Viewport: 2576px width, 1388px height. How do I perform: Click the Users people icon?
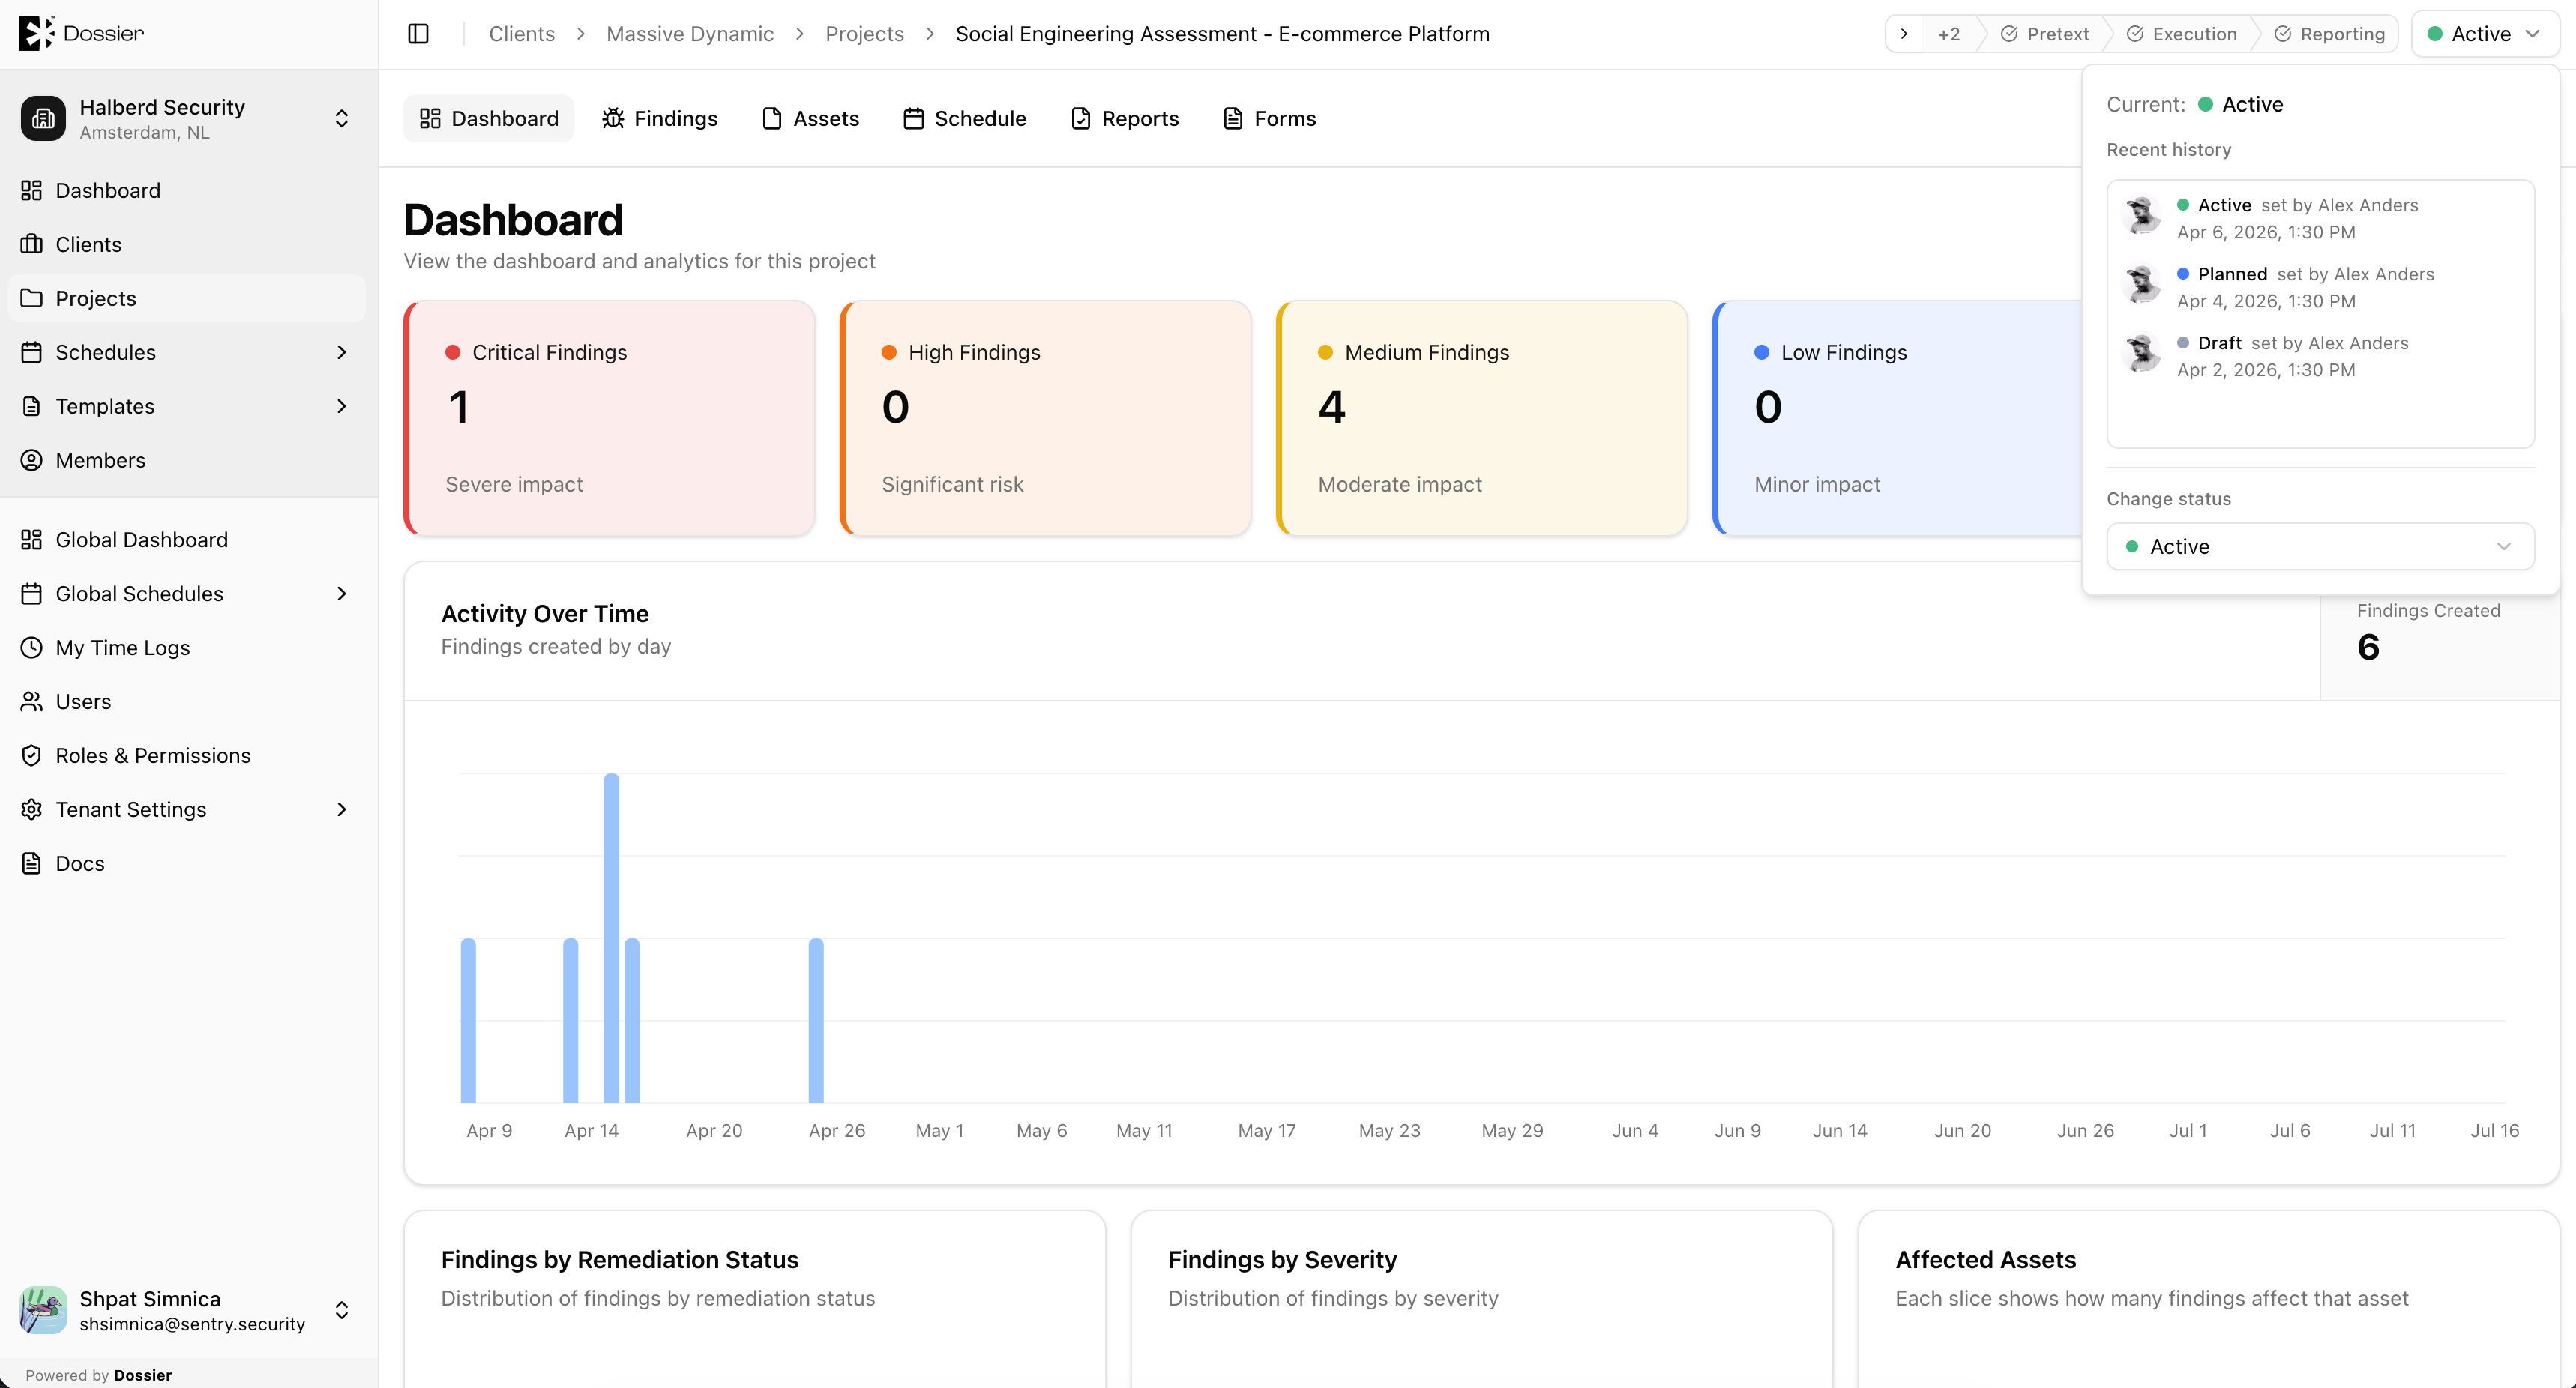[x=32, y=701]
